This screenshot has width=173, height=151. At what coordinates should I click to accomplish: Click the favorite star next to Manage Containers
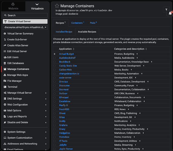click(57, 6)
